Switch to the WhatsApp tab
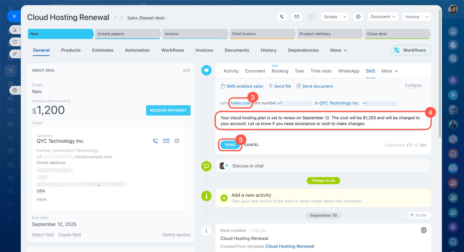The height and width of the screenshot is (252, 464). tap(349, 71)
